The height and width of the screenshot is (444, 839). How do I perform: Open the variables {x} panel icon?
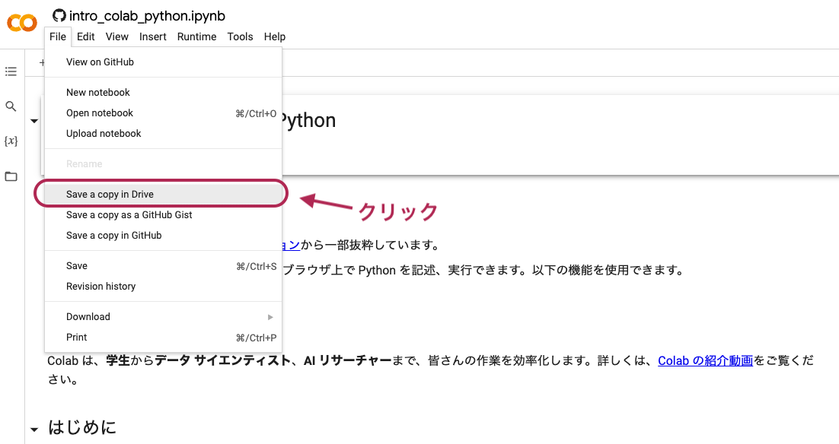pyautogui.click(x=11, y=141)
